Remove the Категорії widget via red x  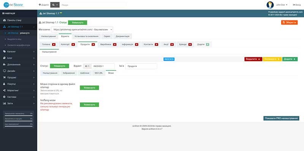click(x=73, y=44)
